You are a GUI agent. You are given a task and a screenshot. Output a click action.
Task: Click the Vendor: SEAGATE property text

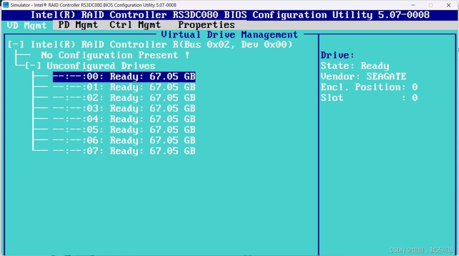pos(363,77)
